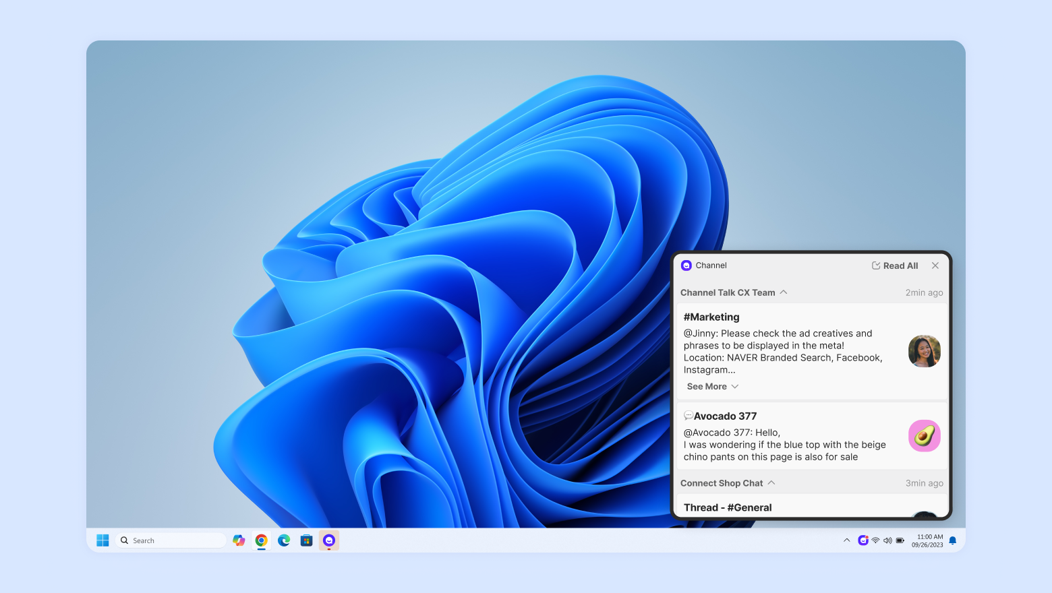The image size is (1052, 593).
Task: Click the avocado avatar thumbnail
Action: (925, 436)
